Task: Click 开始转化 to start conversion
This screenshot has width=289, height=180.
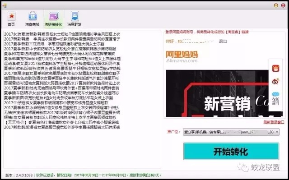Action: (231, 151)
